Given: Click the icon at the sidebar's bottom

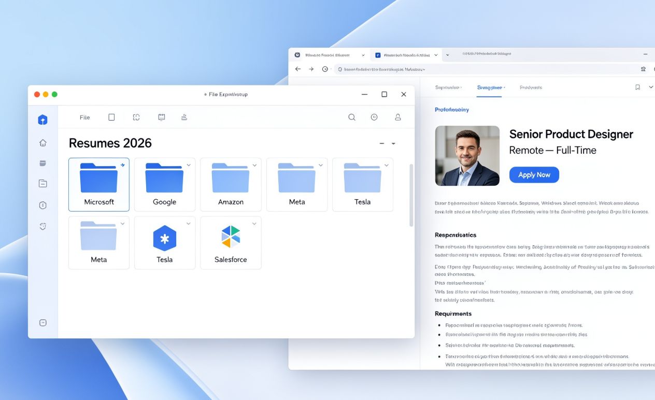Looking at the screenshot, I should [43, 322].
